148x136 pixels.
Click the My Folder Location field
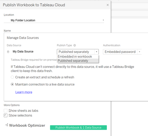pyautogui.click(x=54, y=20)
